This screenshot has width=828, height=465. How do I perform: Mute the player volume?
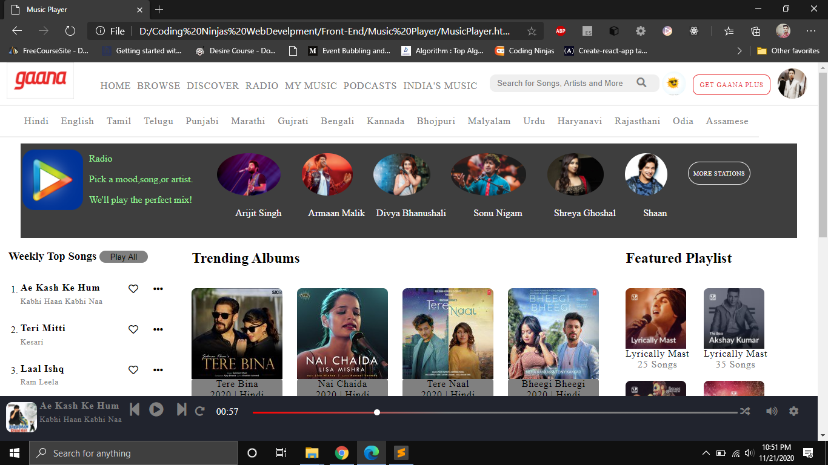[x=772, y=411]
